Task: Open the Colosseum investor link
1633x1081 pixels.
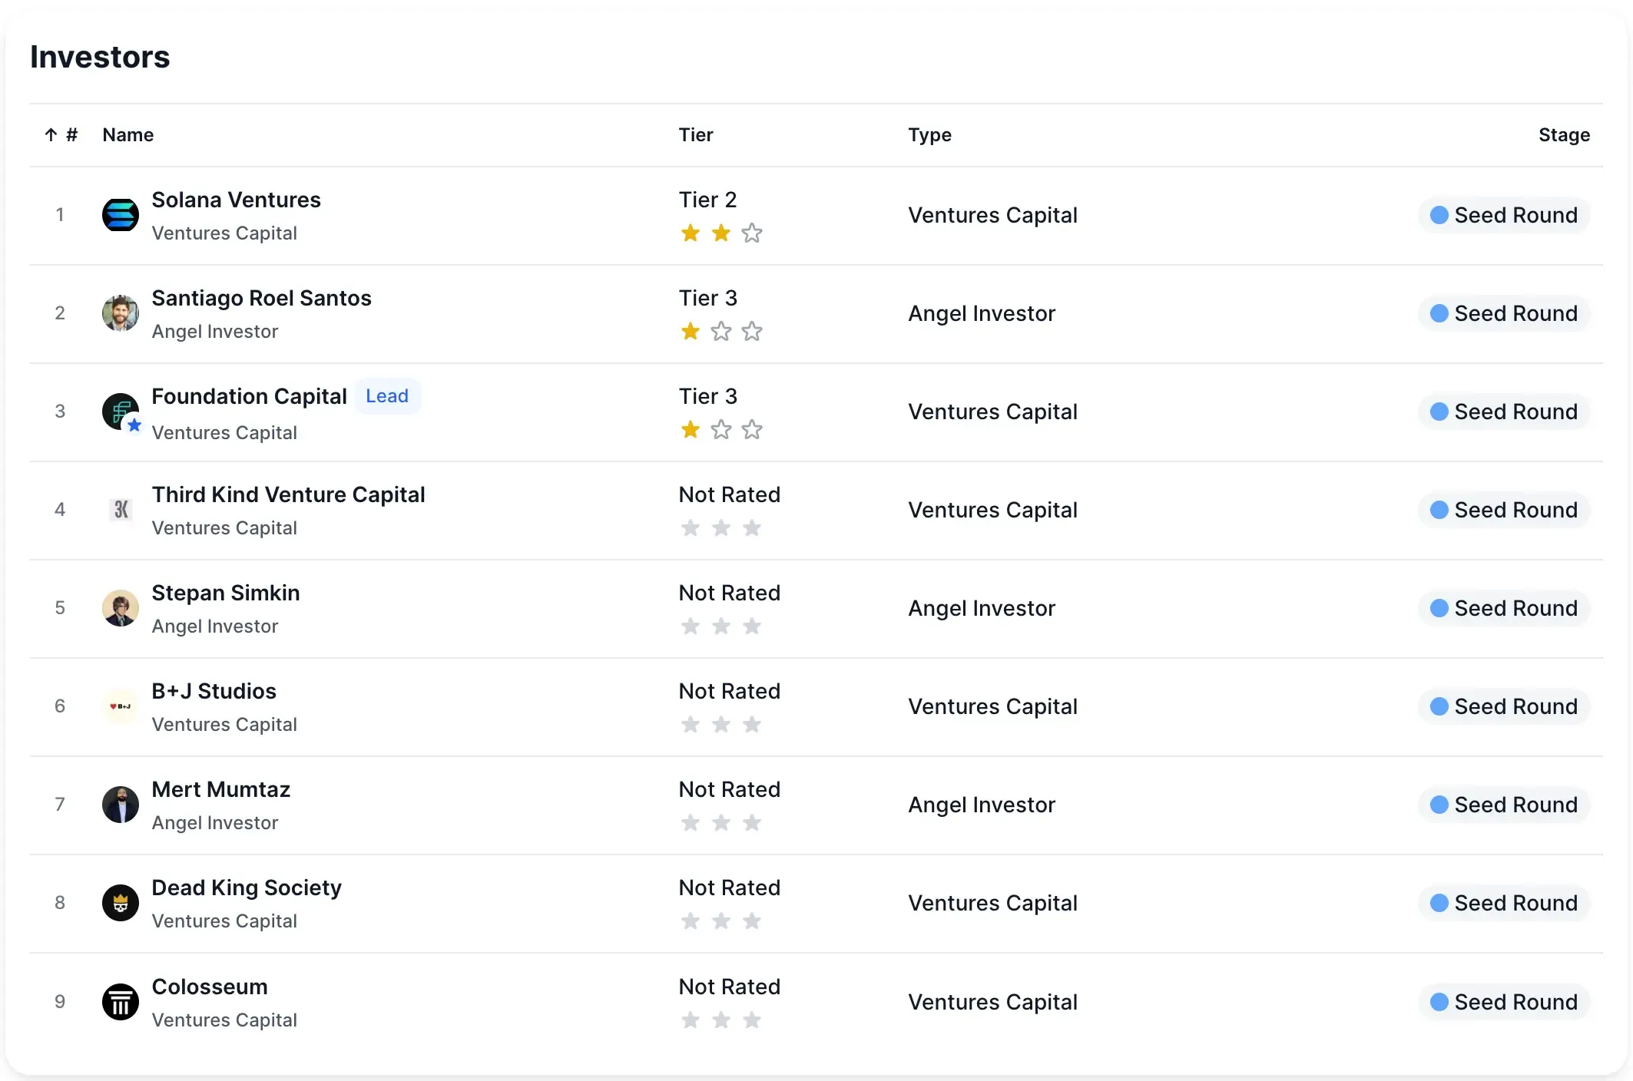Action: (x=210, y=987)
